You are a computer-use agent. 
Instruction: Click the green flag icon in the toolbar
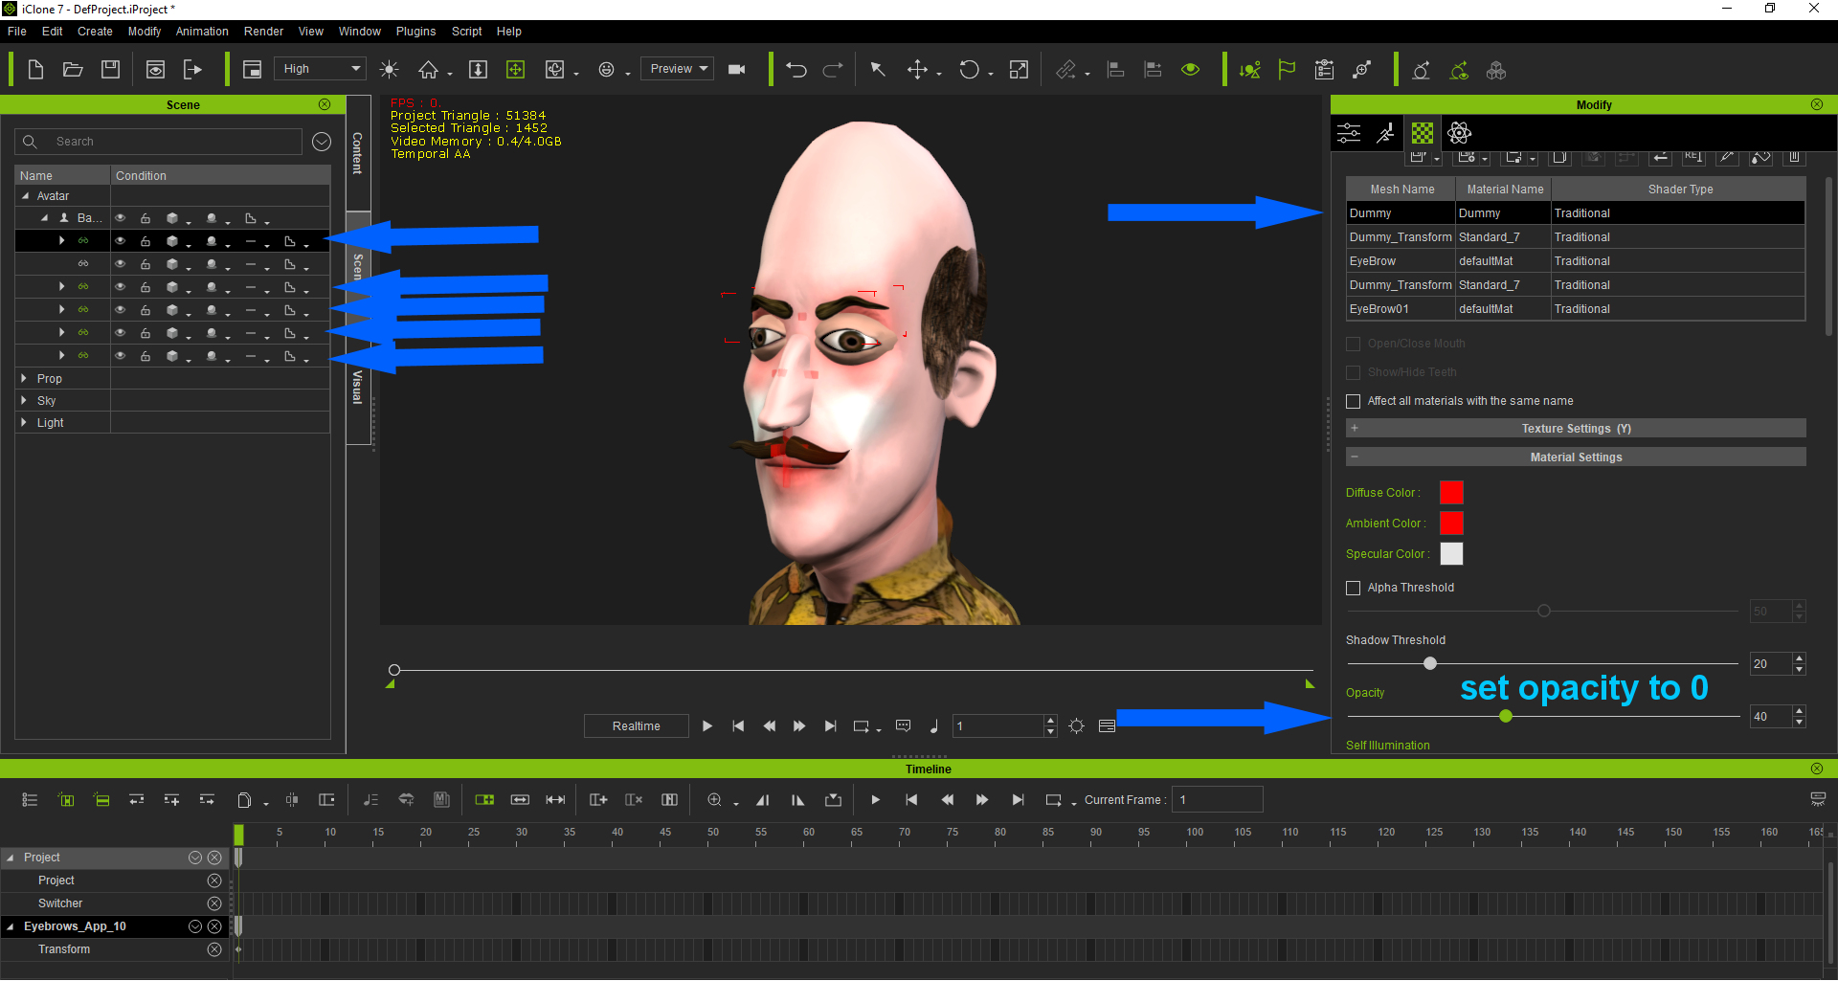click(x=1287, y=70)
